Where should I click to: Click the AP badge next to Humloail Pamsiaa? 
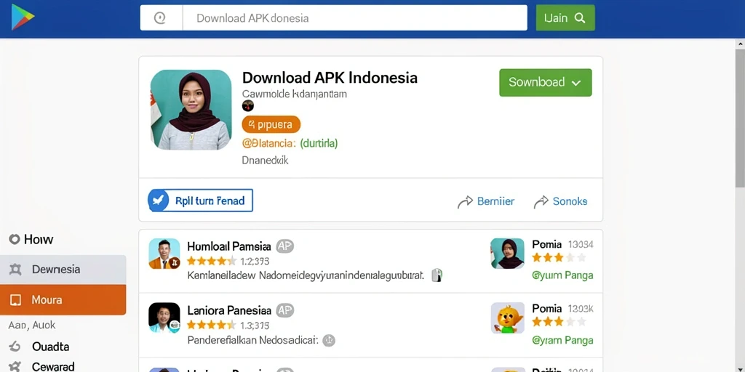[285, 246]
